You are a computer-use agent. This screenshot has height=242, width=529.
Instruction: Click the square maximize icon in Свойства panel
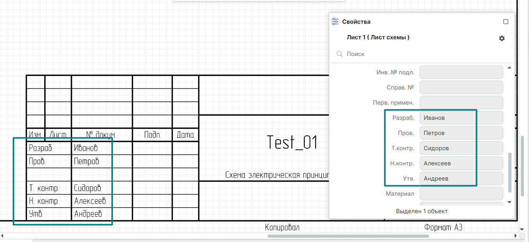(506, 22)
